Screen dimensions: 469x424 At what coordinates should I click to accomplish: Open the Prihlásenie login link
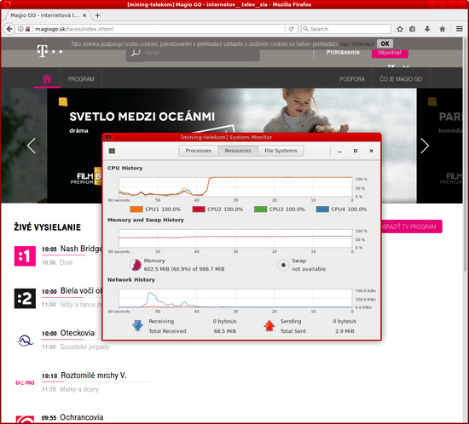point(343,52)
